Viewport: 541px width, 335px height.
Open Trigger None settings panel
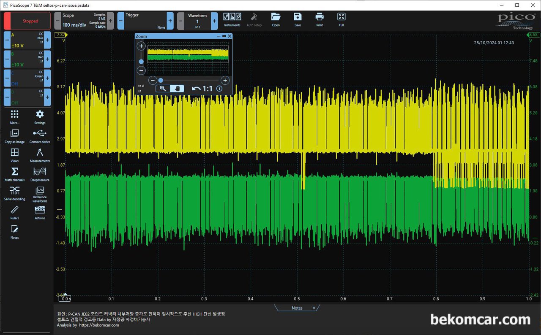point(145,21)
